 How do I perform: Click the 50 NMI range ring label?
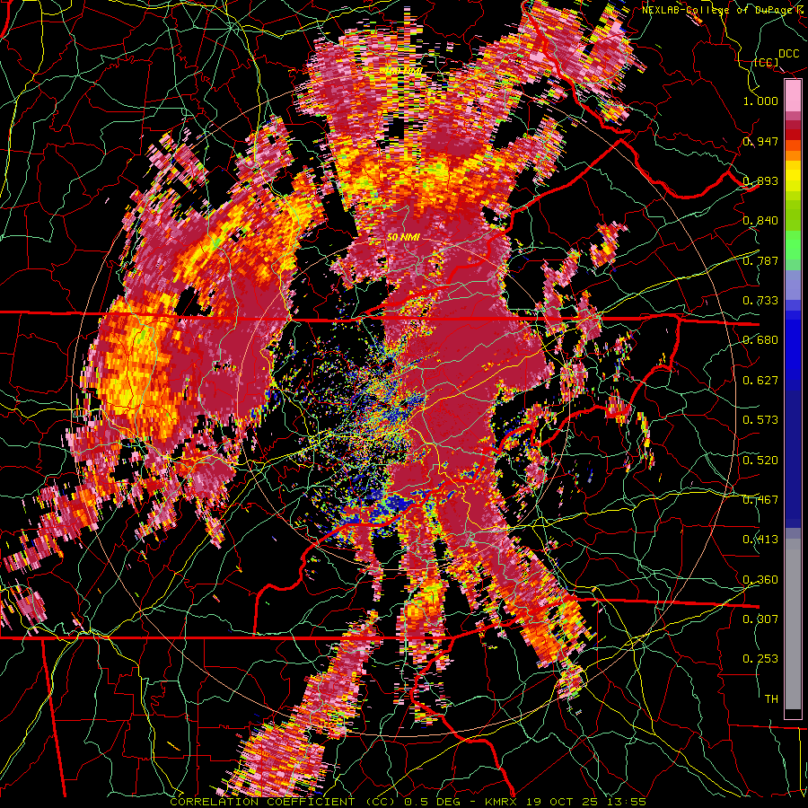(x=403, y=237)
